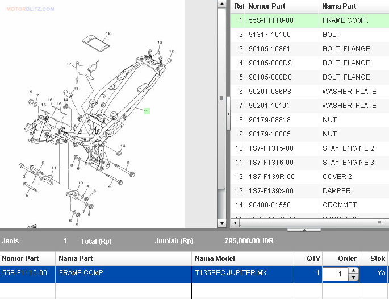
Task: Expand bottom panel using horizontal splitter arrow
Action: click(304, 230)
